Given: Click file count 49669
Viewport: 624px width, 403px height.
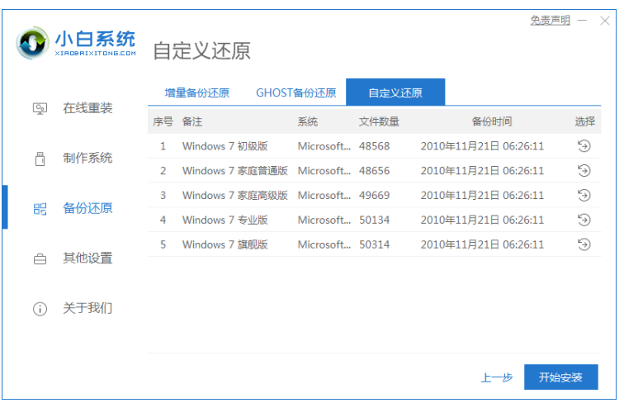Looking at the screenshot, I should click(x=374, y=196).
